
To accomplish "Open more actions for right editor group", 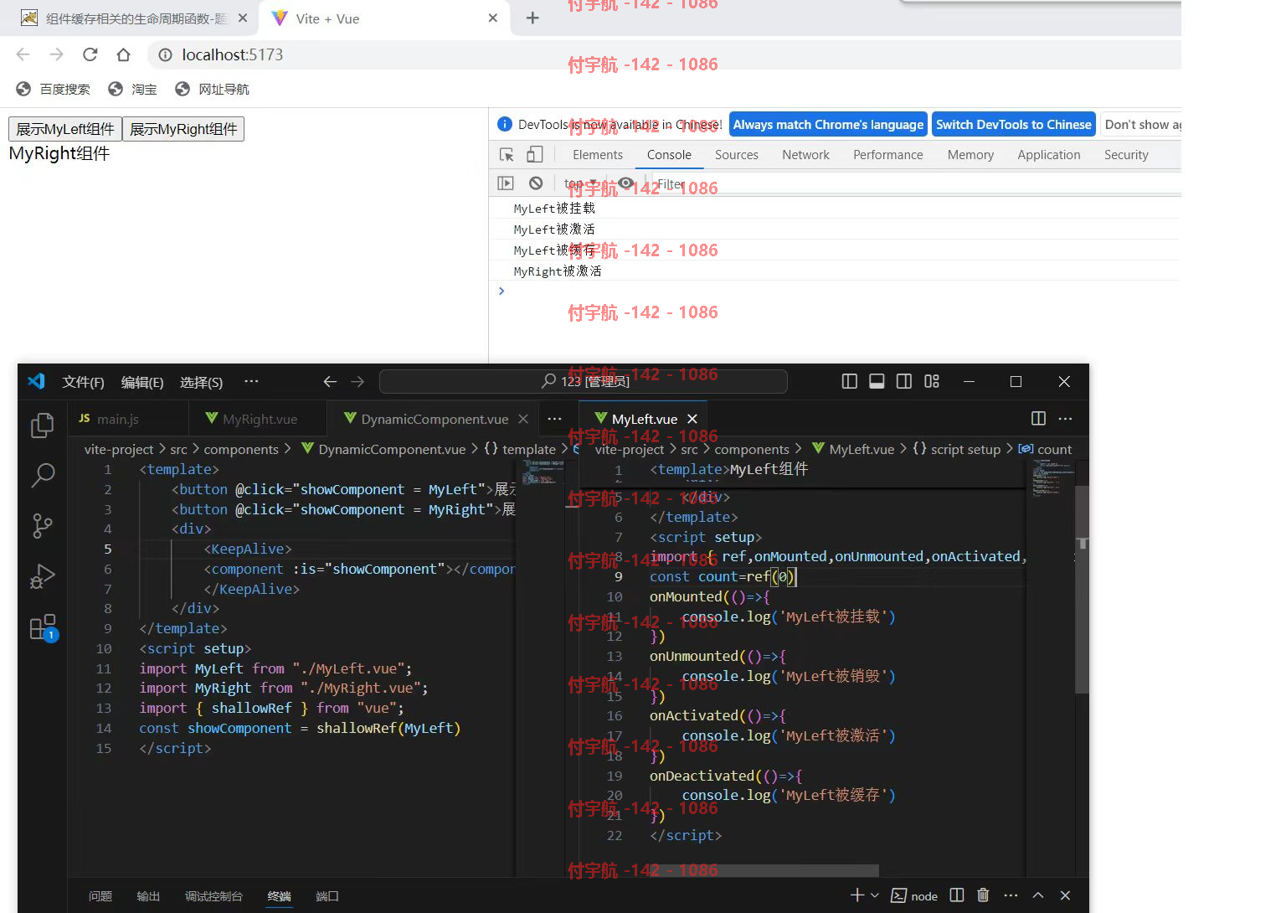I will coord(1065,418).
